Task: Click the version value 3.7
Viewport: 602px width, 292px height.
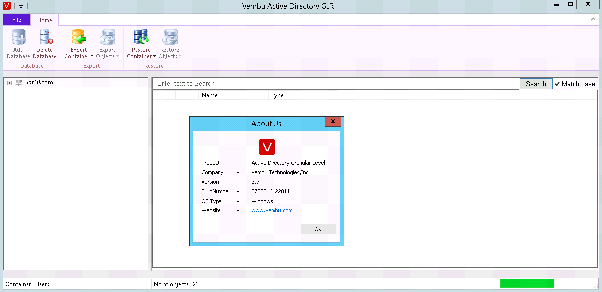Action: [x=255, y=182]
